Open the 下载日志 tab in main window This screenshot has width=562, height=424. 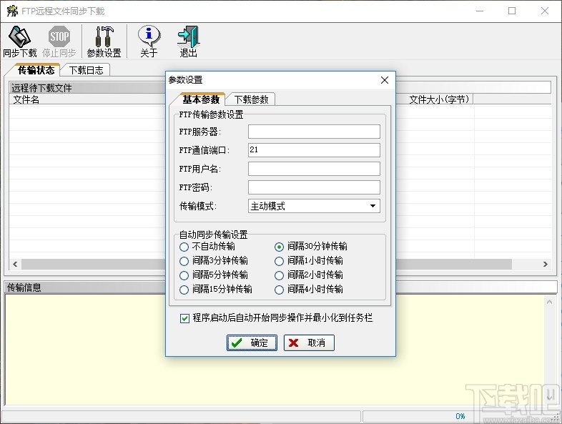pyautogui.click(x=86, y=70)
